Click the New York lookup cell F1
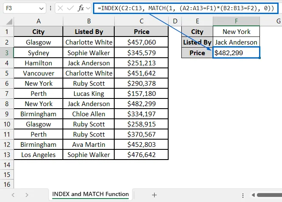This screenshot has width=282, height=202. 236,32
